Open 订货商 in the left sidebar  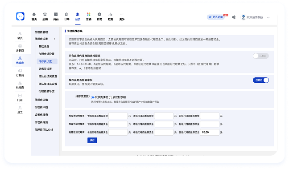[20, 73]
